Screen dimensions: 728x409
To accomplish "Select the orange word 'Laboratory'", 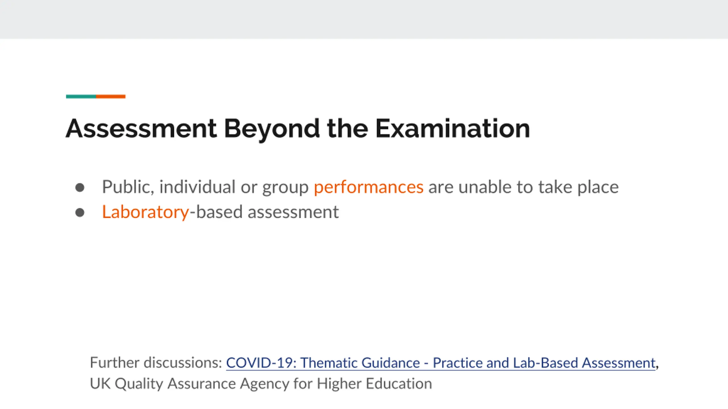I will [145, 212].
